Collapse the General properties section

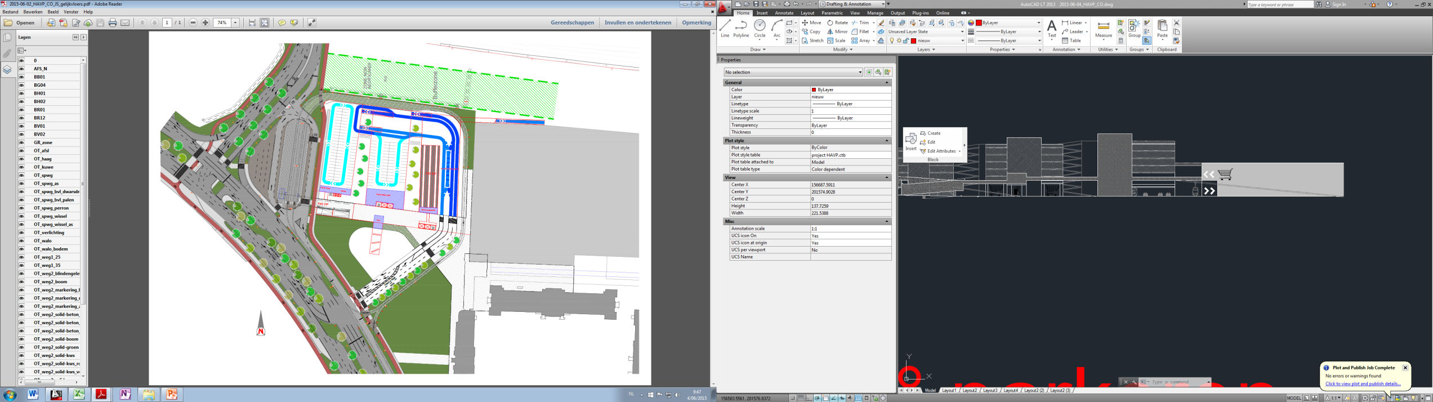coord(886,82)
